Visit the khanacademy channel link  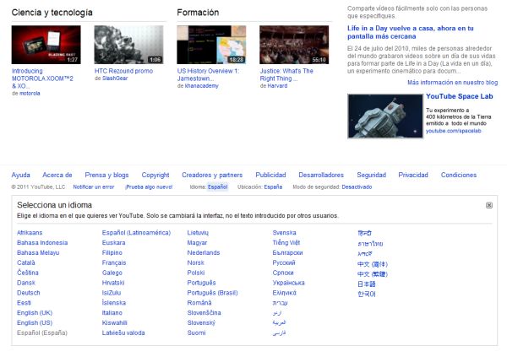[x=203, y=87]
